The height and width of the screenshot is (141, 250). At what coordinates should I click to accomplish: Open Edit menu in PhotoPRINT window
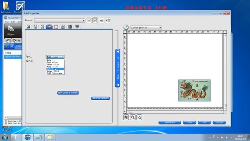pos(13,22)
